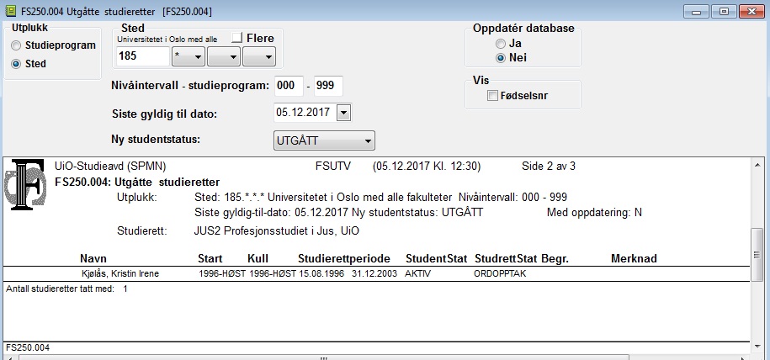
Task: Click the FS250.004 footer label
Action: 28,347
